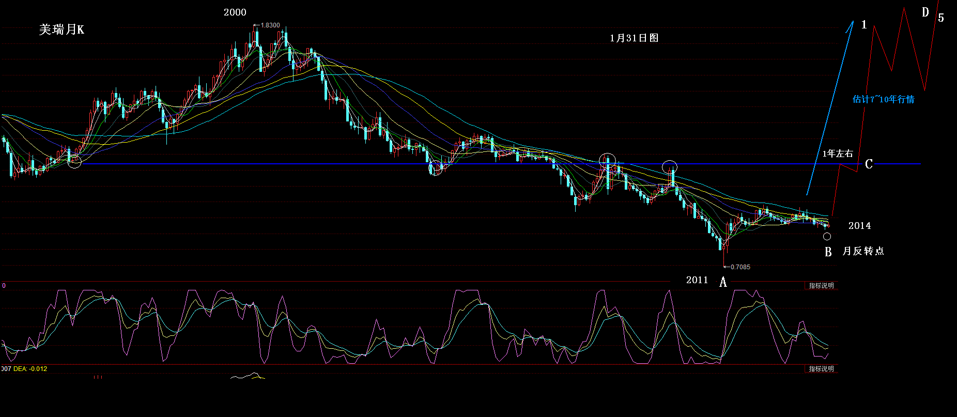Select the letter D marker at top right
The width and height of the screenshot is (957, 417).
925,12
